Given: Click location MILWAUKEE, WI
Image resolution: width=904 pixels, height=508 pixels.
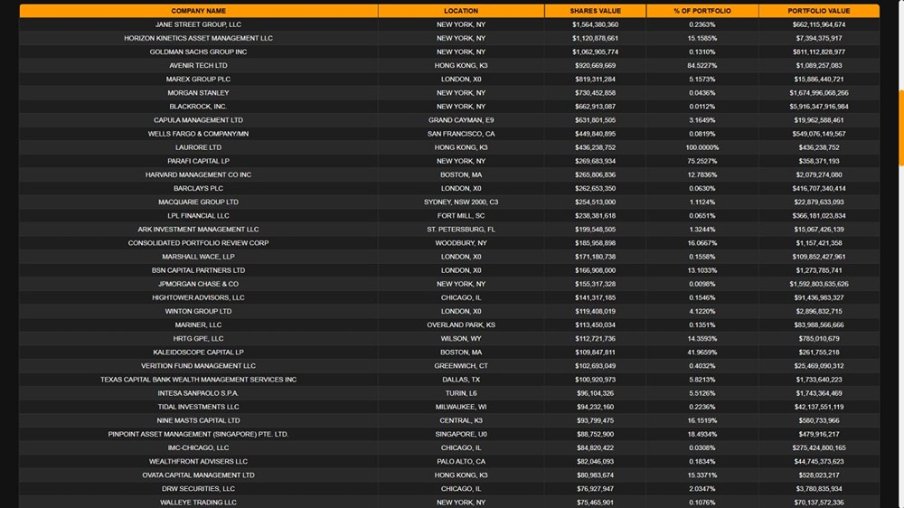Looking at the screenshot, I should tap(461, 407).
